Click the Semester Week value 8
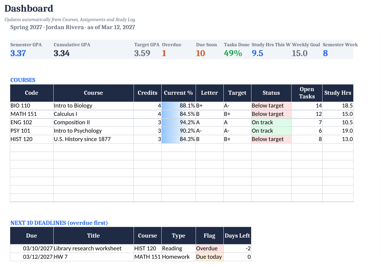This screenshot has height=266, width=385. click(326, 53)
